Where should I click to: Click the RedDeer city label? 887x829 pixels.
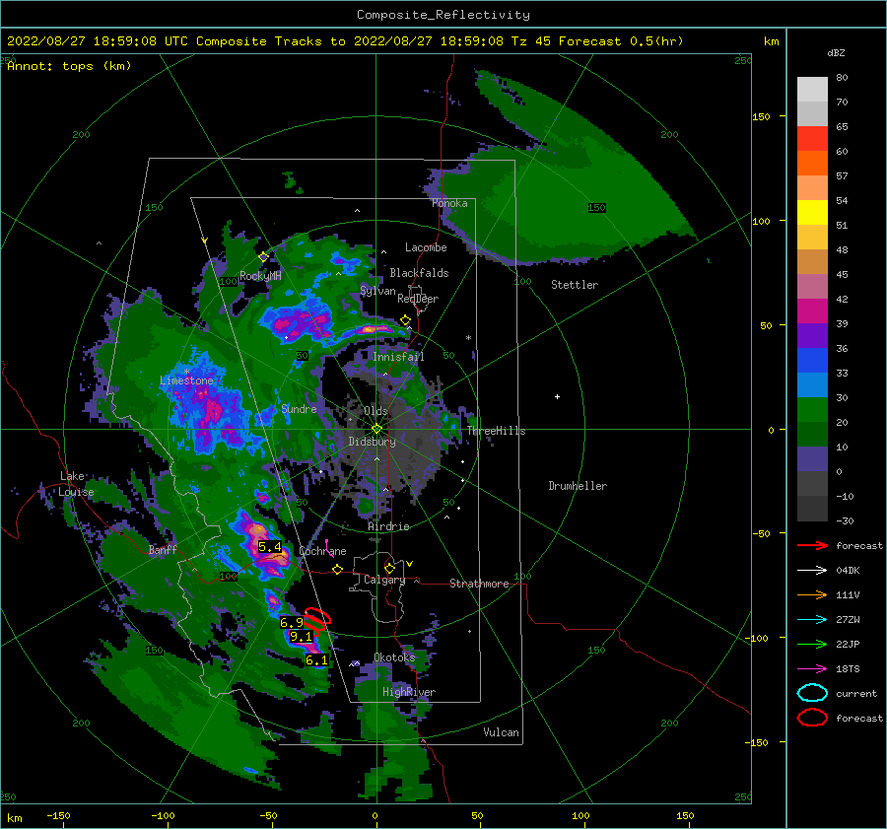coord(418,299)
